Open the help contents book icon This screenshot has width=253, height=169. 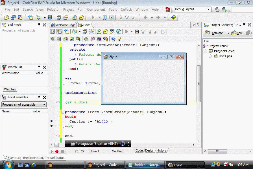[174, 17]
